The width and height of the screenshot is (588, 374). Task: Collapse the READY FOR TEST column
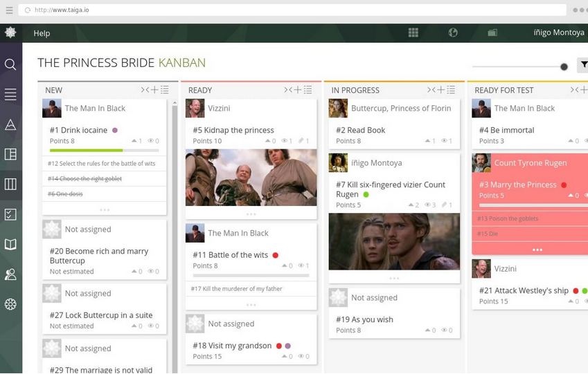click(575, 90)
